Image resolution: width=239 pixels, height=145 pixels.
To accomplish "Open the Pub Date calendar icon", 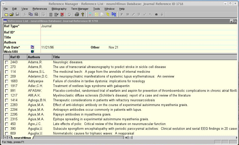I will (x=32, y=47).
